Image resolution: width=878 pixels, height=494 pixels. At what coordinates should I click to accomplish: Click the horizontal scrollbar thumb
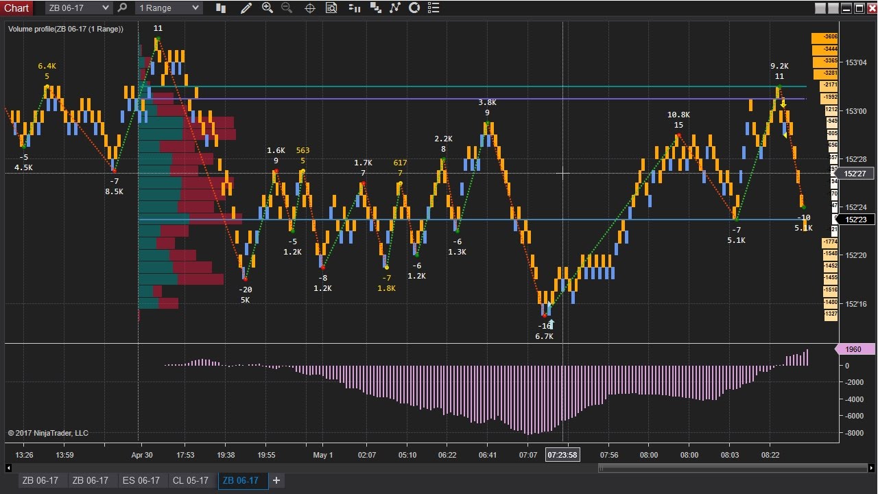(732, 469)
